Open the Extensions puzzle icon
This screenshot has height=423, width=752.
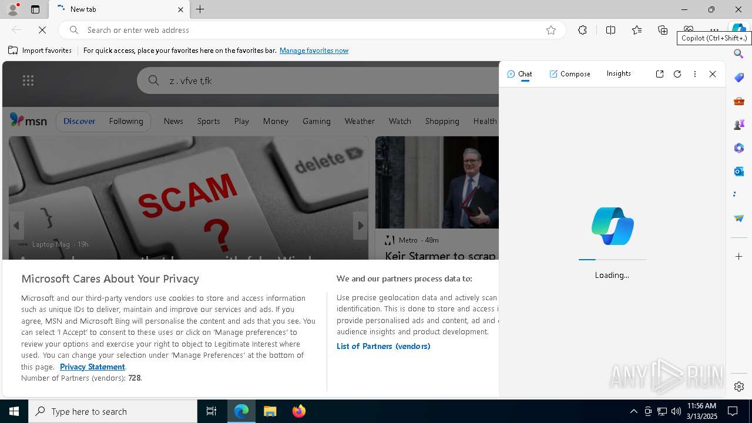[x=582, y=30]
